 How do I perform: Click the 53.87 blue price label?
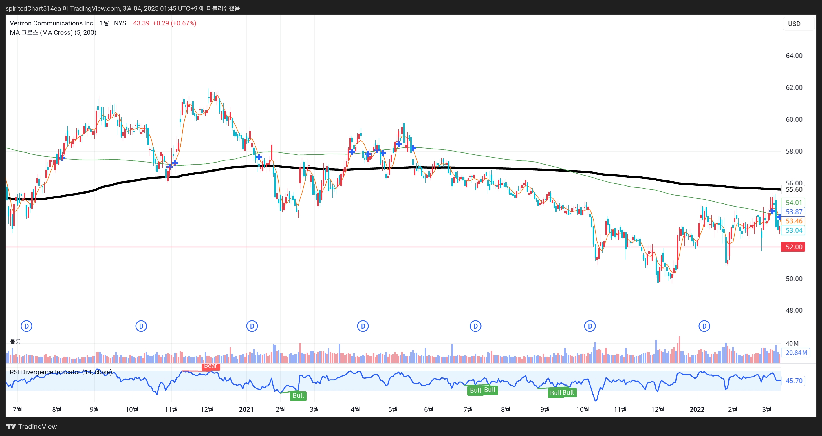click(793, 212)
